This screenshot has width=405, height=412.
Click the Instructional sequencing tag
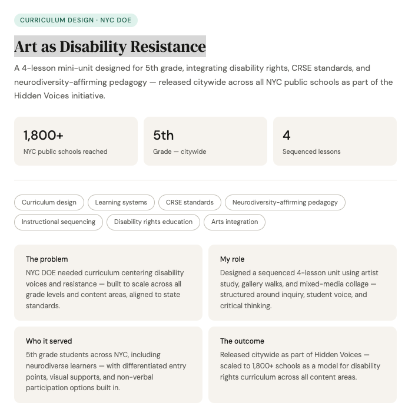pyautogui.click(x=58, y=222)
